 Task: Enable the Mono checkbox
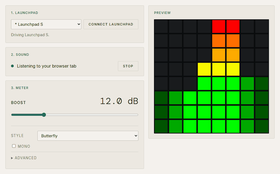pos(14,146)
